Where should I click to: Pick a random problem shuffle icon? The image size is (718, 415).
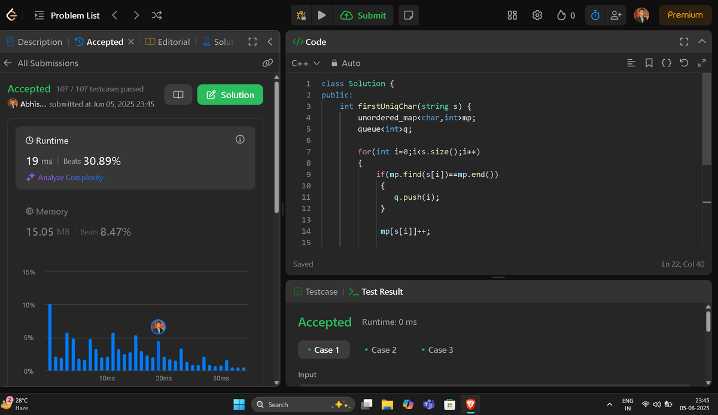[x=156, y=15]
